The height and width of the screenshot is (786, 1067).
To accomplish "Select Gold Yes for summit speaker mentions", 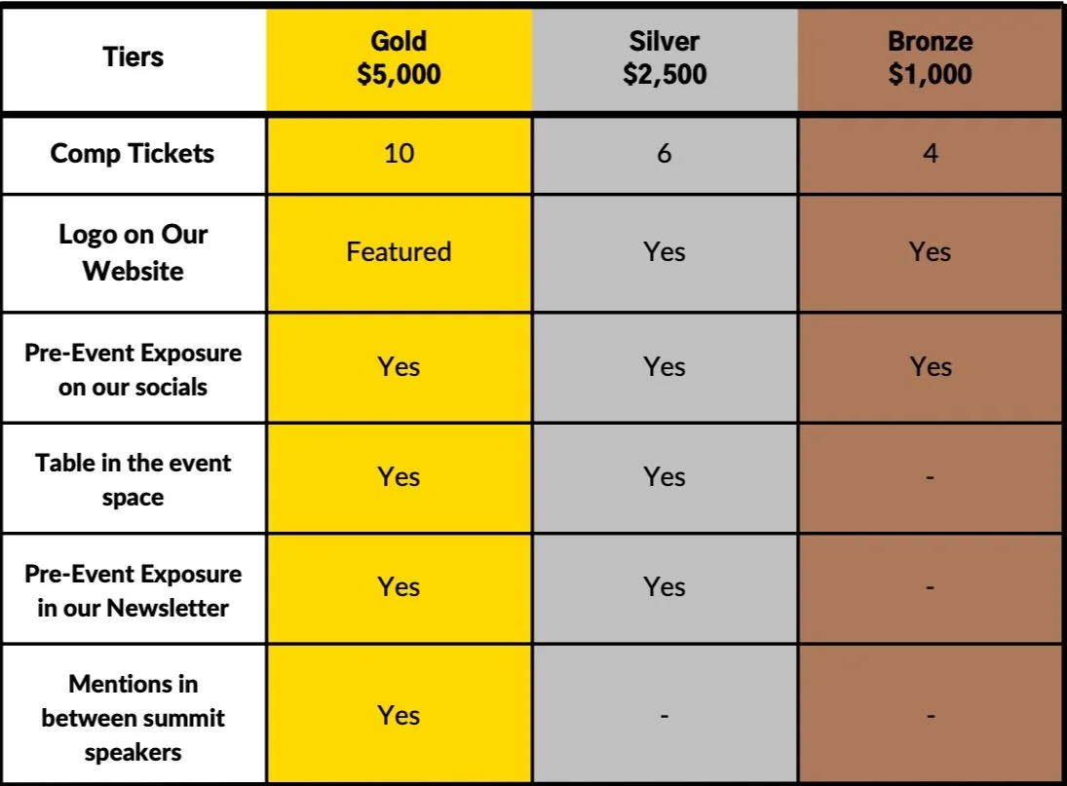I will pos(399,715).
